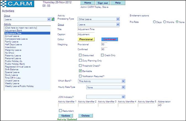Select the Days pro-rata radio button
The width and height of the screenshot is (186, 121).
coord(154,22)
